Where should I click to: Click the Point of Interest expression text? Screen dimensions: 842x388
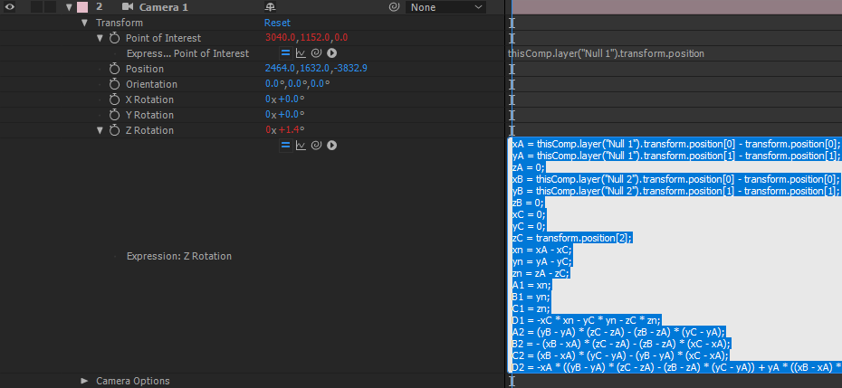tap(606, 53)
